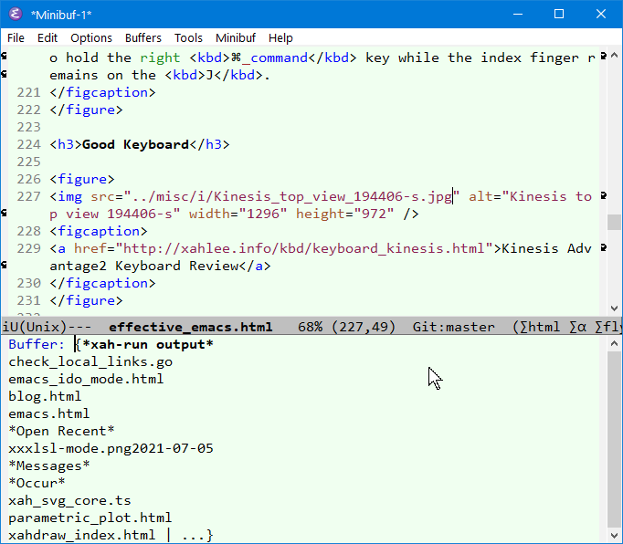Select check_local_links.go in buffer list
623x544 pixels.
[90, 361]
